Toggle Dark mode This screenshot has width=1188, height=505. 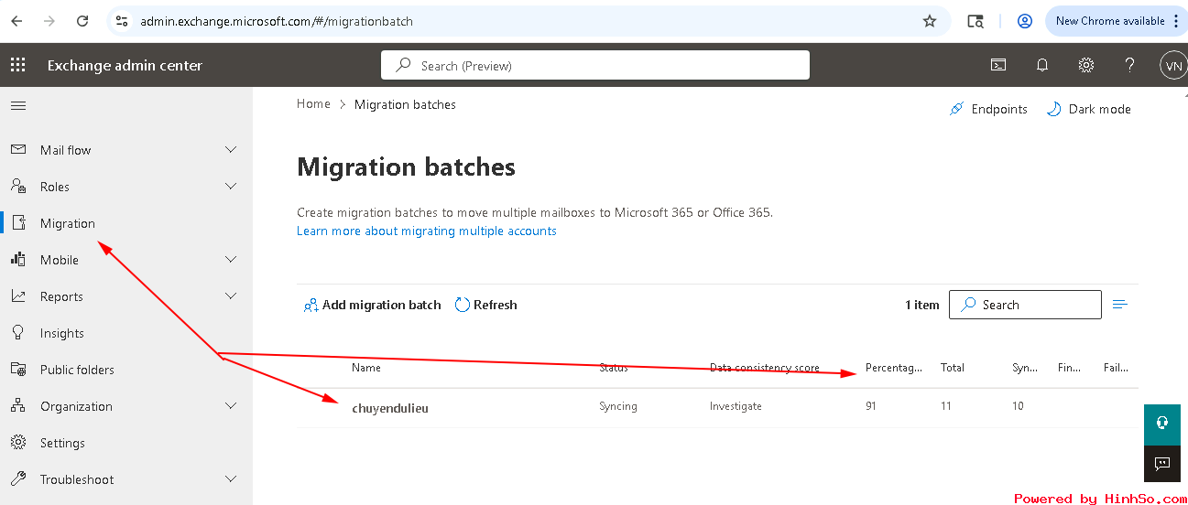[1088, 109]
